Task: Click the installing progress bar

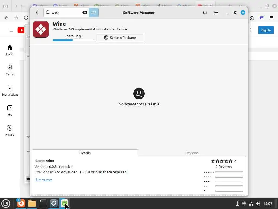Action: (x=73, y=40)
